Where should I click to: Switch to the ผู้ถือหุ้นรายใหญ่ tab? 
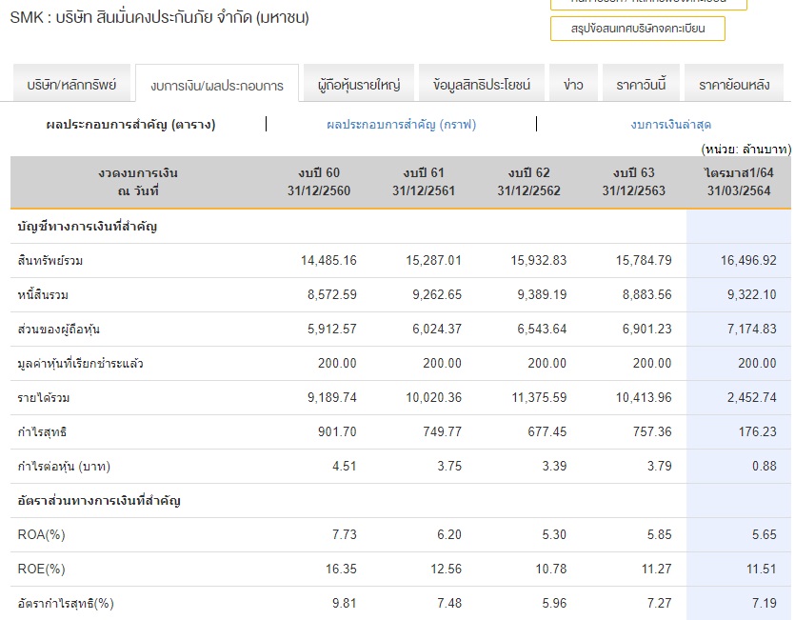coord(359,85)
